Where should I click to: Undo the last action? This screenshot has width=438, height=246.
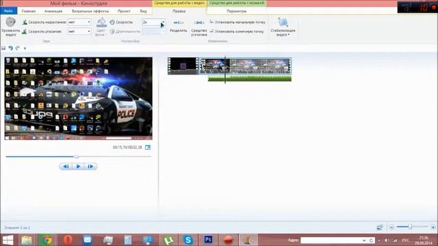[x=11, y=48]
